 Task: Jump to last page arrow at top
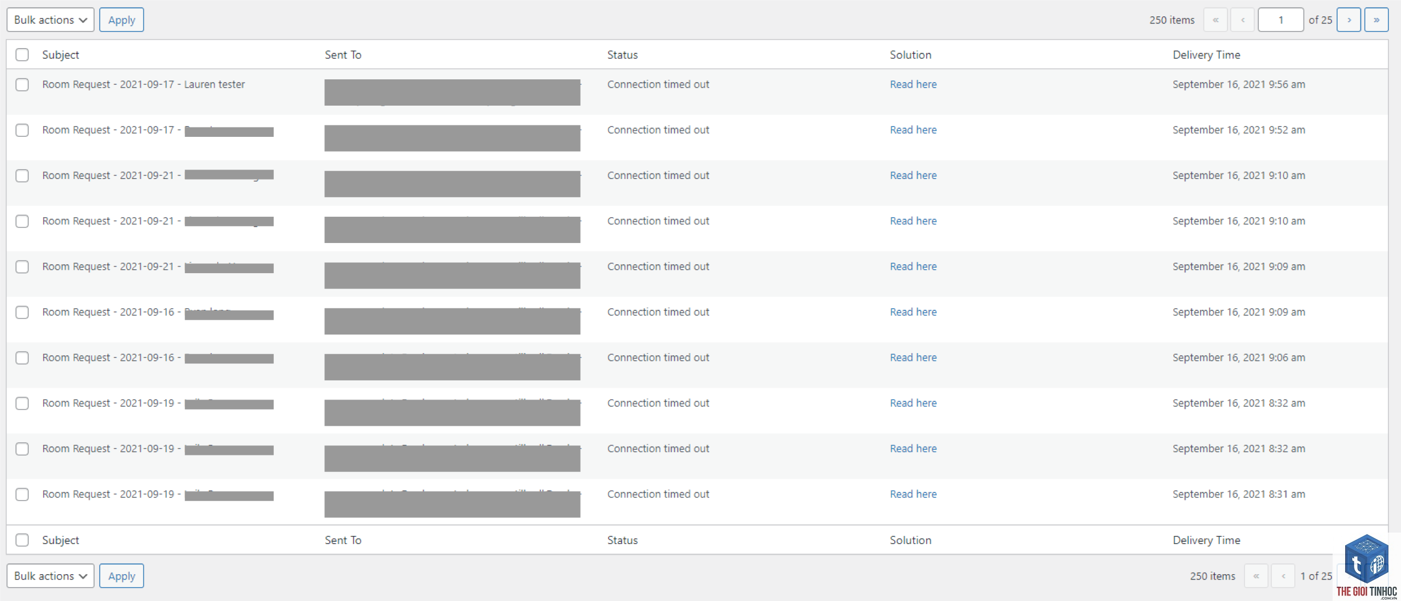click(1376, 20)
